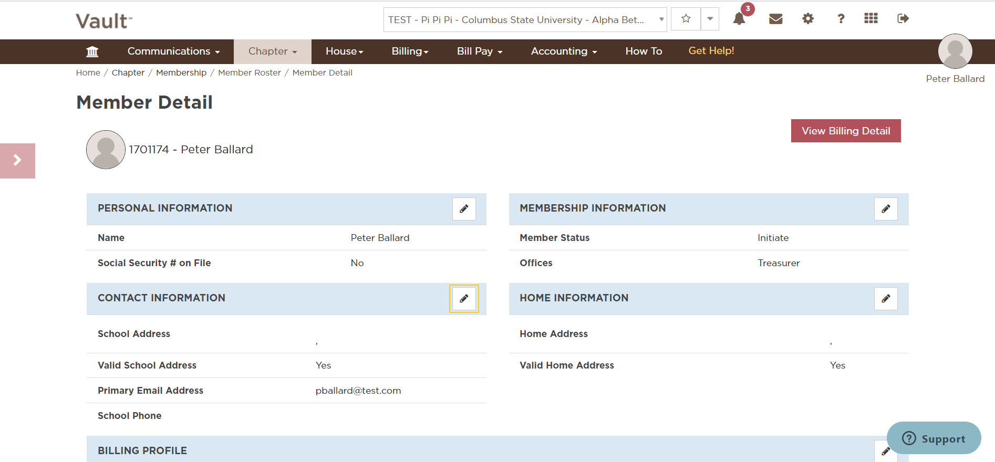Expand the favorites dropdown caret
The width and height of the screenshot is (995, 462).
point(710,19)
